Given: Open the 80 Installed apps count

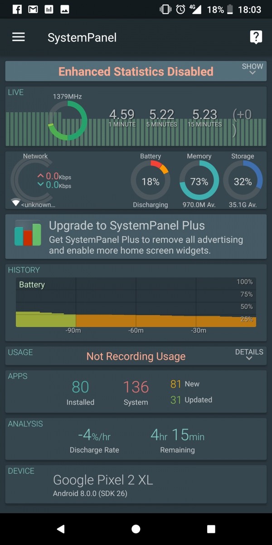Looking at the screenshot, I should click(x=80, y=393).
